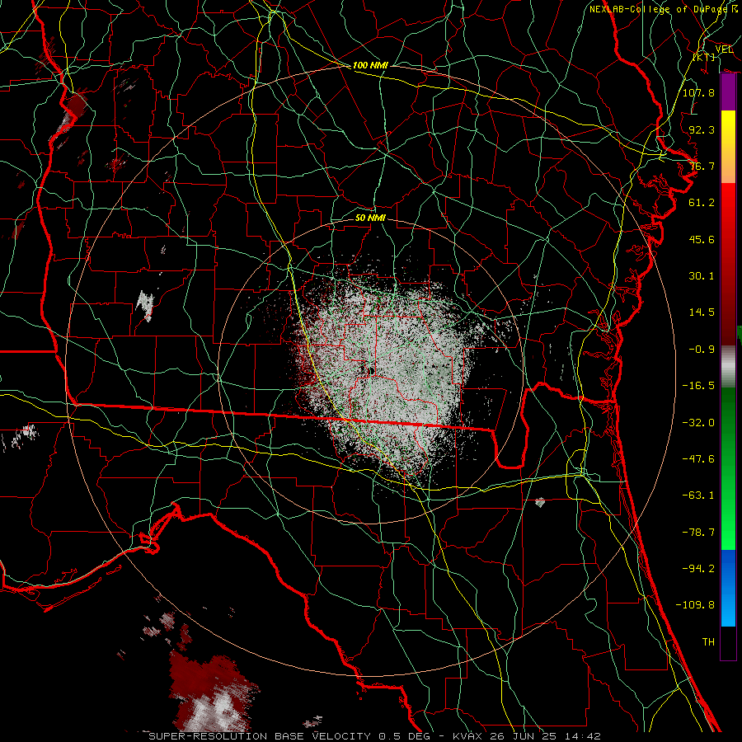Click the 76.7 legend value
The image size is (742, 742).
point(702,166)
